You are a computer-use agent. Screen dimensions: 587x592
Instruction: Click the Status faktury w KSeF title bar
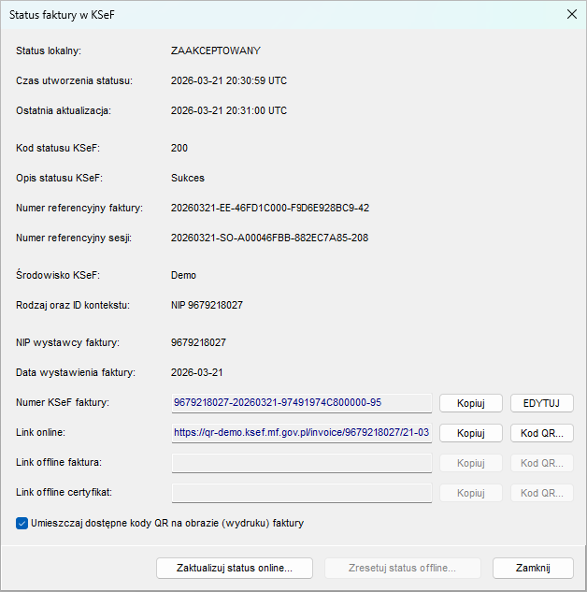click(x=280, y=14)
